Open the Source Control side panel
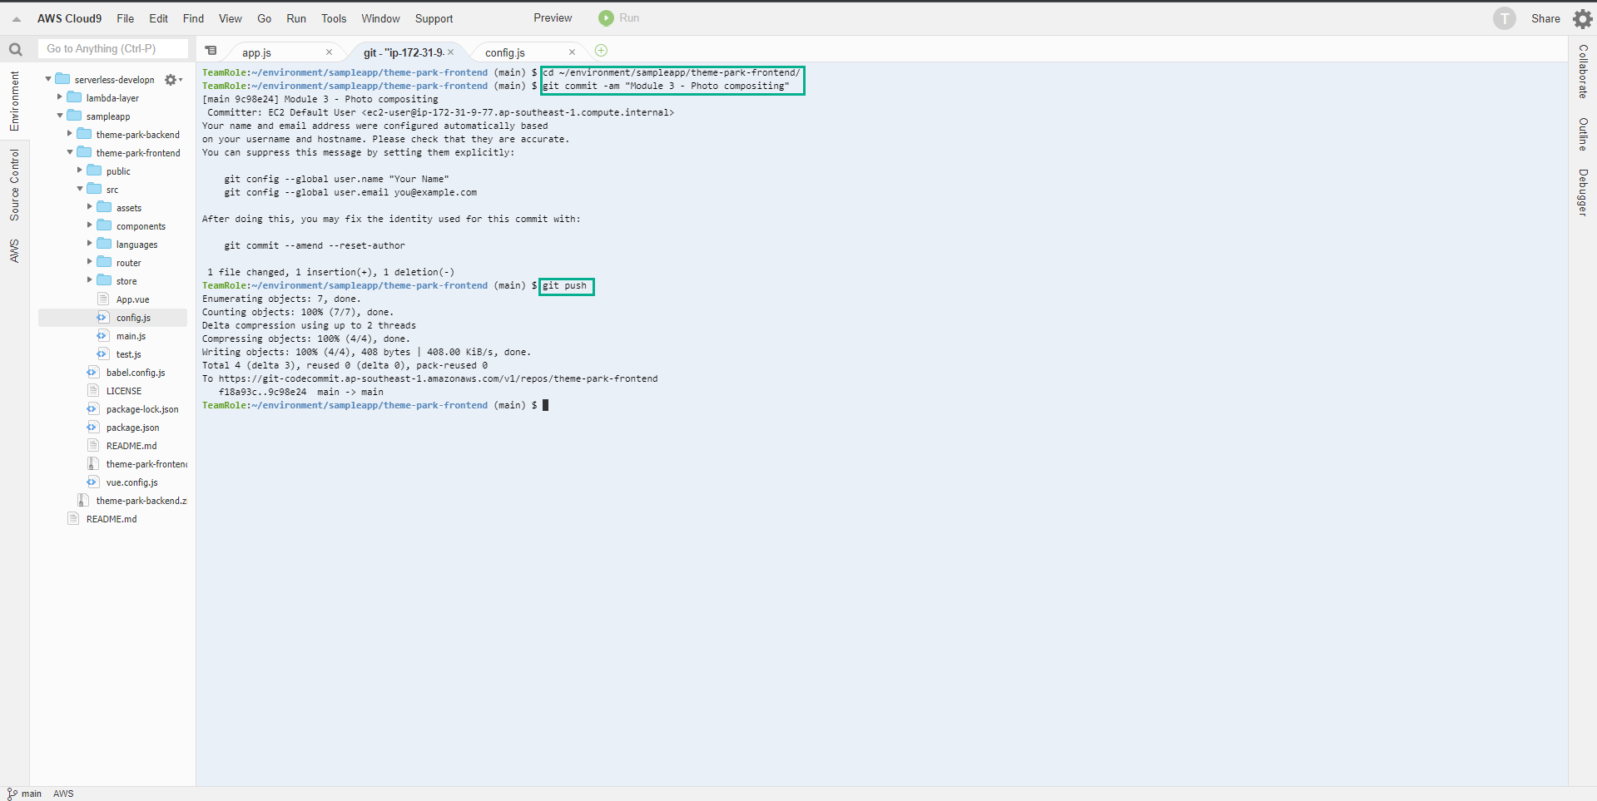The height and width of the screenshot is (801, 1597). pyautogui.click(x=14, y=185)
